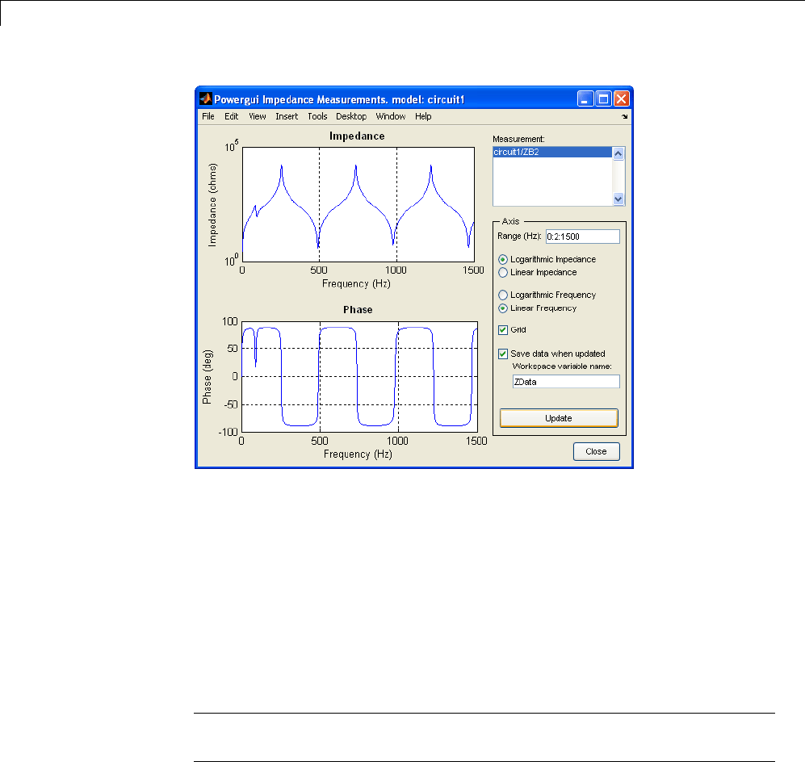This screenshot has width=805, height=762.
Task: Click the Close button
Action: pos(596,451)
